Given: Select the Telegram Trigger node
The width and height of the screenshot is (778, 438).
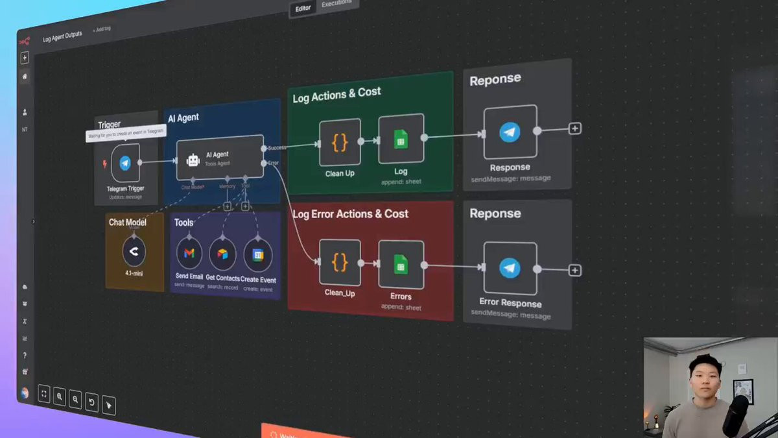Looking at the screenshot, I should coord(125,163).
